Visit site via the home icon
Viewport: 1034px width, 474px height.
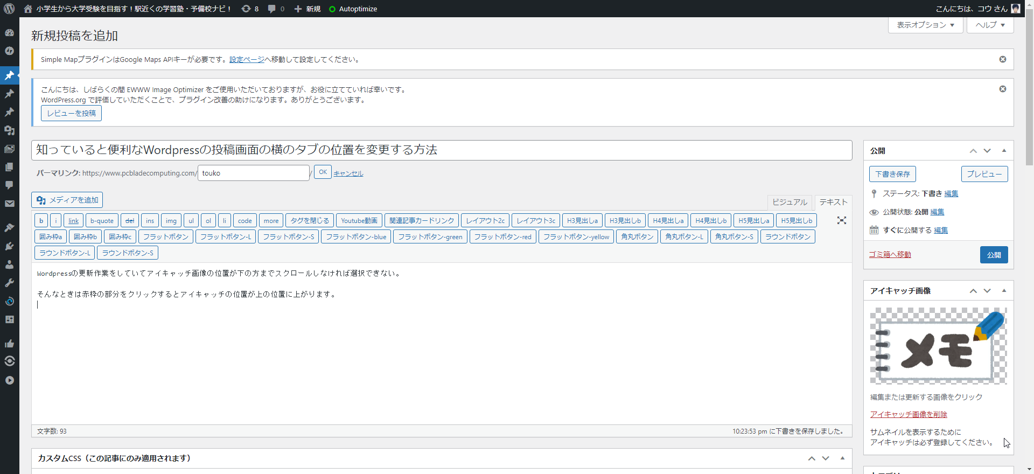28,9
